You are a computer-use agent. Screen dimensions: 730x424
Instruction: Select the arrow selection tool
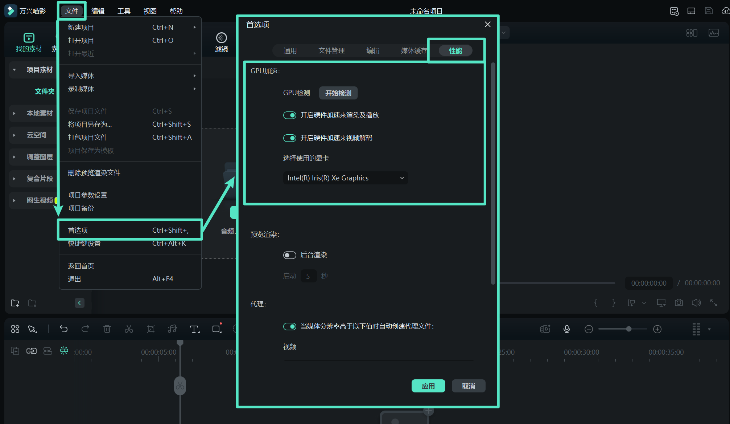(32, 329)
